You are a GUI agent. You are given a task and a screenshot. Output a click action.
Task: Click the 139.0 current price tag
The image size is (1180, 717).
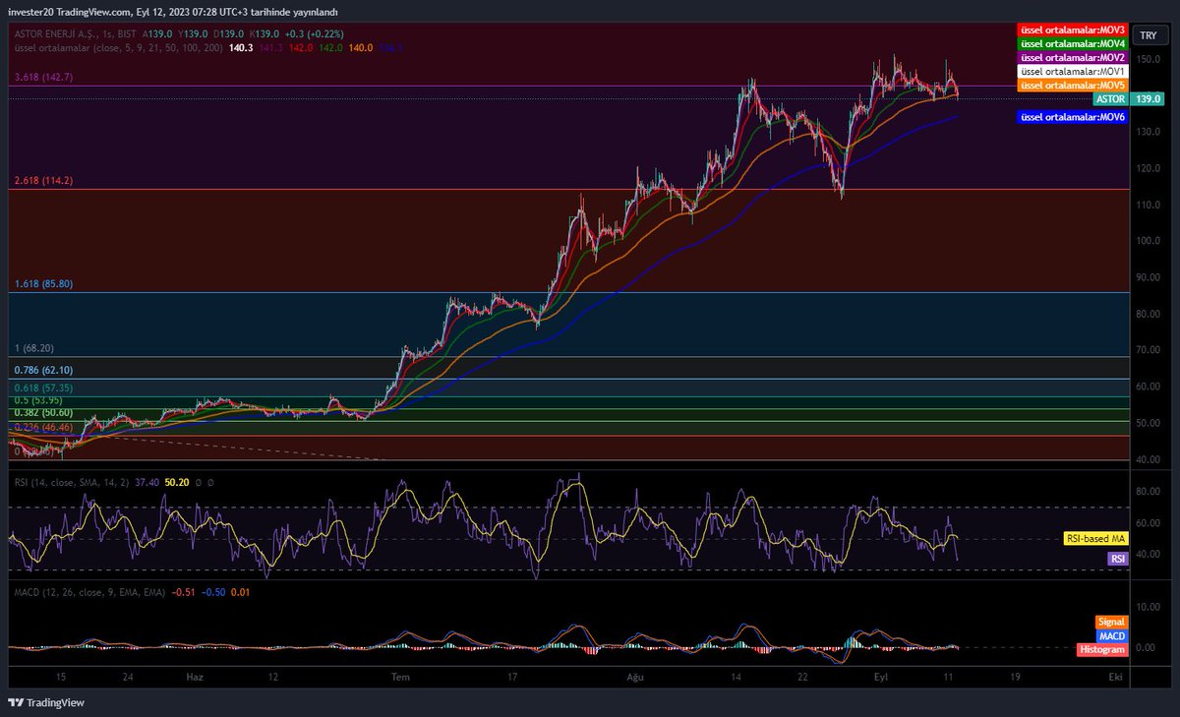tap(1147, 99)
